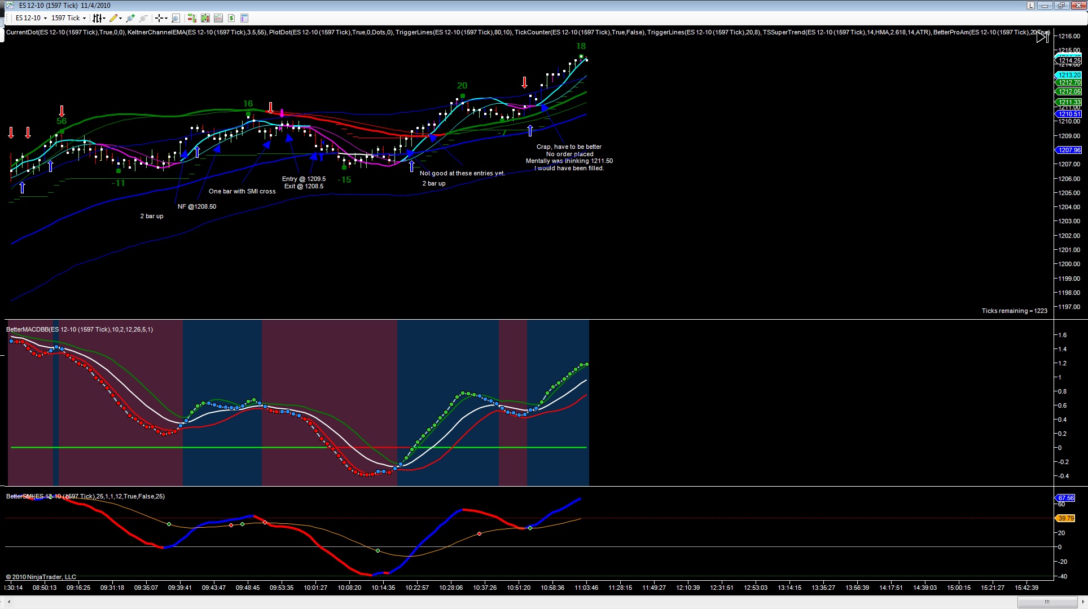
Task: Click the 'Exit @ 1208.5' annotation
Action: [304, 186]
